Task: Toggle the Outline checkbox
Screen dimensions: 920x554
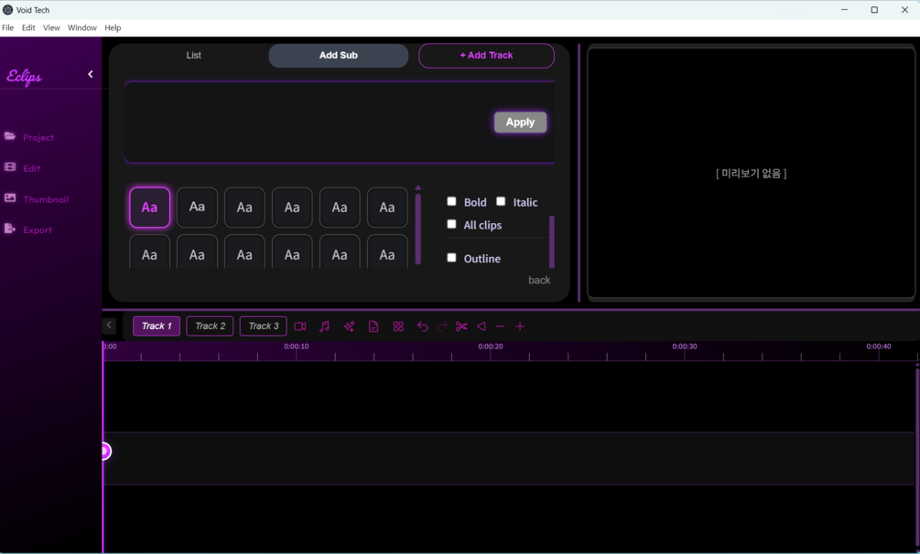Action: click(451, 258)
